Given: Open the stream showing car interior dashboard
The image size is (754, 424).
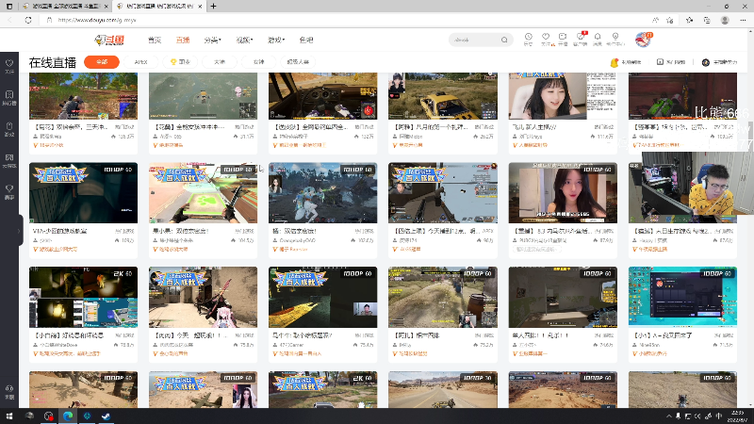Looking at the screenshot, I should 322,96.
